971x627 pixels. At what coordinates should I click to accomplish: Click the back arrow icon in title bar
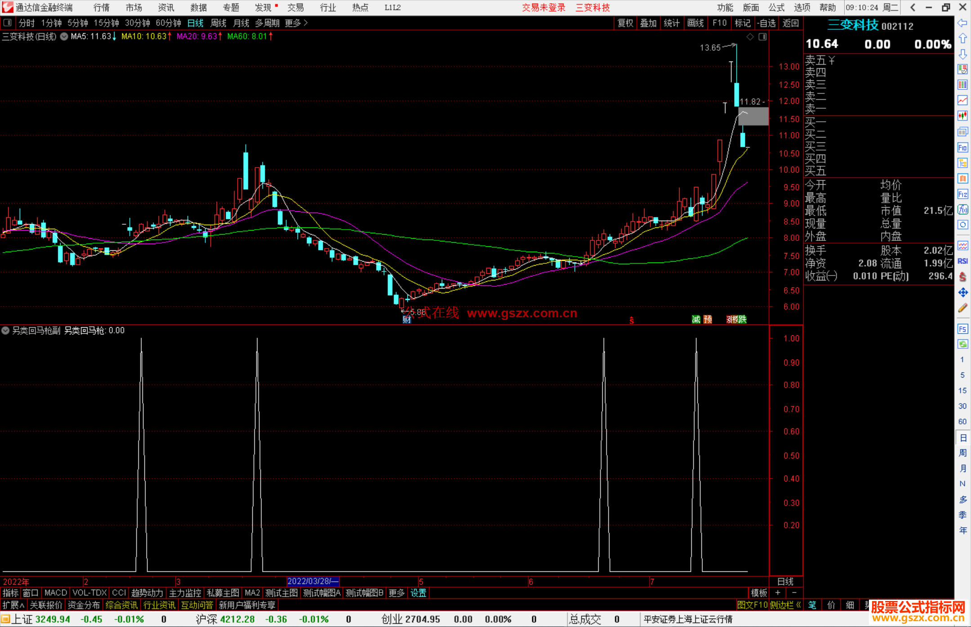(x=913, y=7)
